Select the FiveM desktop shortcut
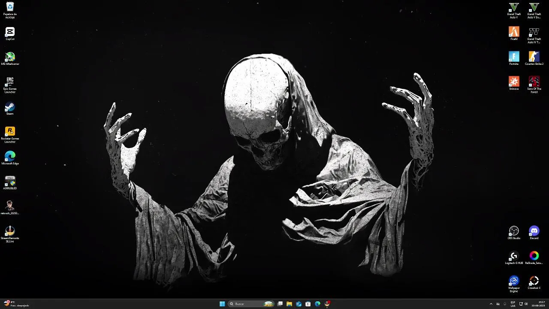 click(514, 34)
